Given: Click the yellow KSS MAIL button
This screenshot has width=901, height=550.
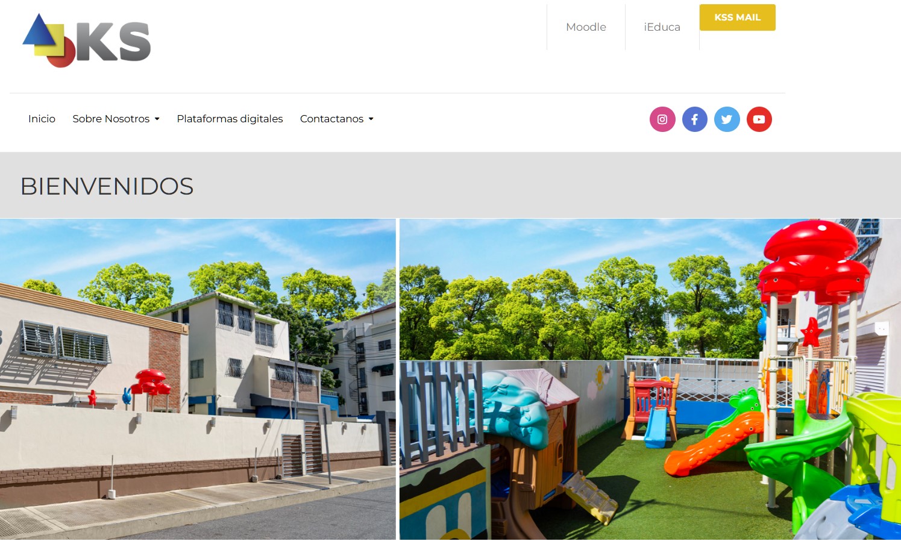Looking at the screenshot, I should [737, 17].
